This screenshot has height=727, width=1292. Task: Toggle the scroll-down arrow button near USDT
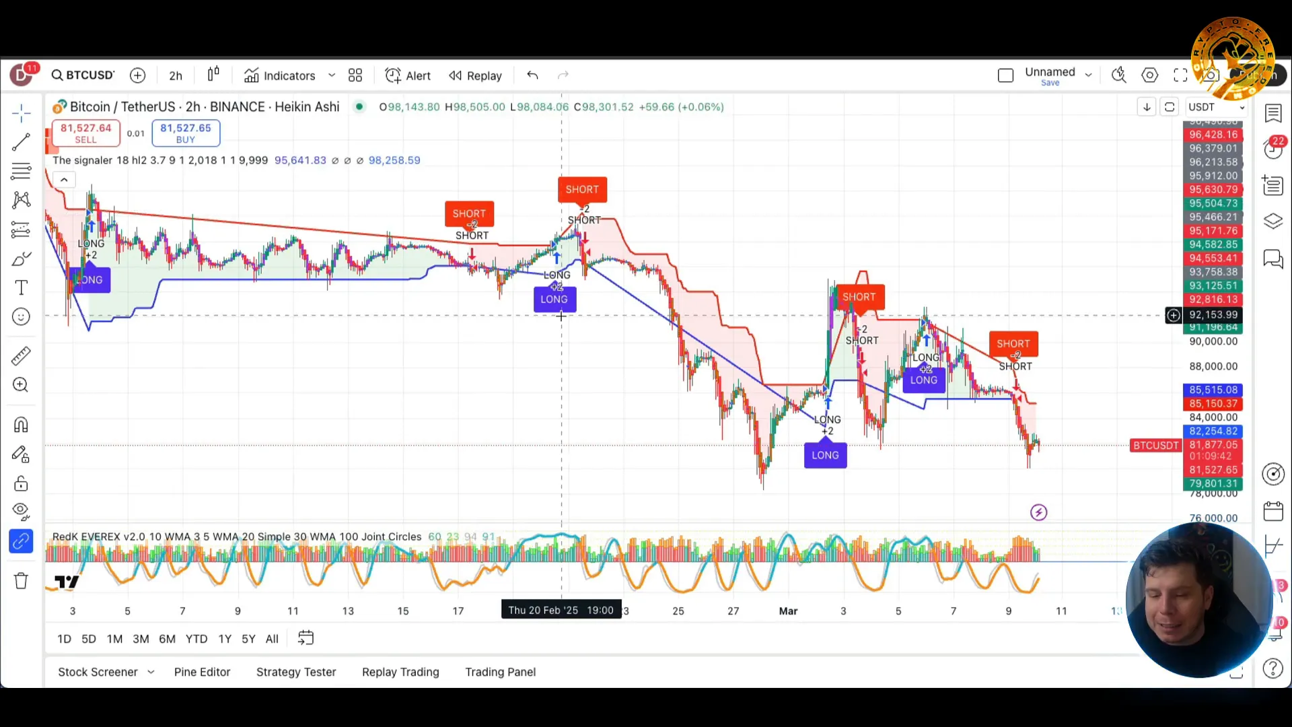1147,107
